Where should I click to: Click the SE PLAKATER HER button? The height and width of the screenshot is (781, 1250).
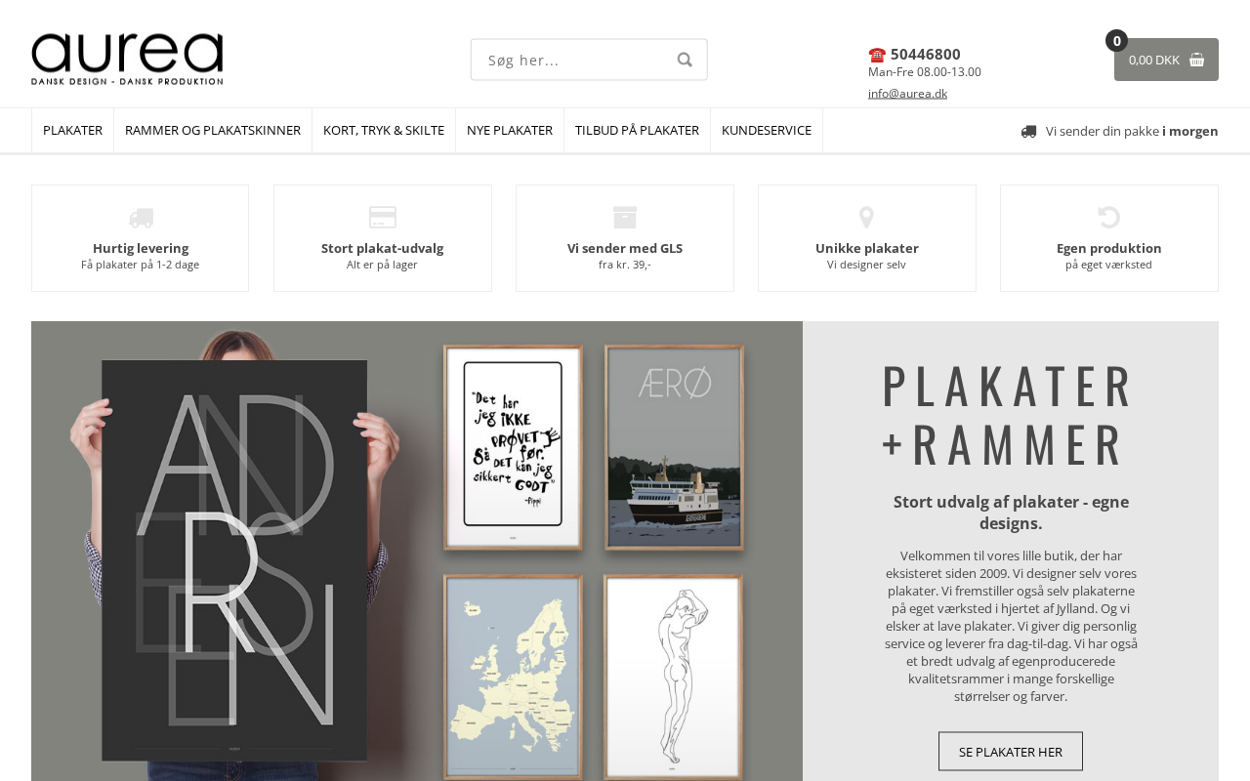(x=1011, y=752)
